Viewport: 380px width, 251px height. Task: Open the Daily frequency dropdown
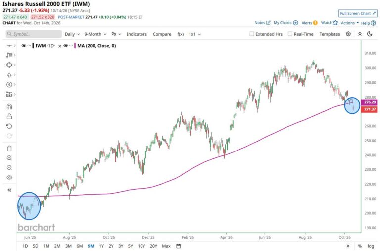[72, 34]
